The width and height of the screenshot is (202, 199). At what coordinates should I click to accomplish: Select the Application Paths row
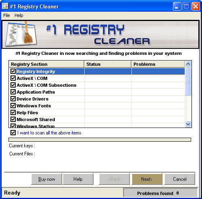tap(97, 92)
